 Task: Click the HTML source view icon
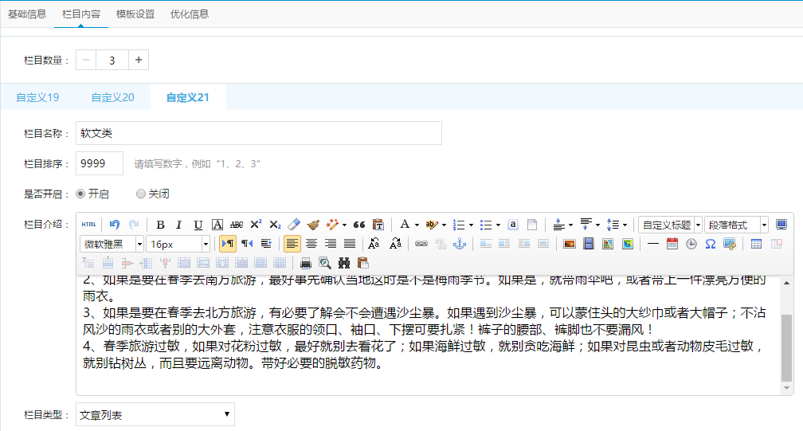coord(89,225)
